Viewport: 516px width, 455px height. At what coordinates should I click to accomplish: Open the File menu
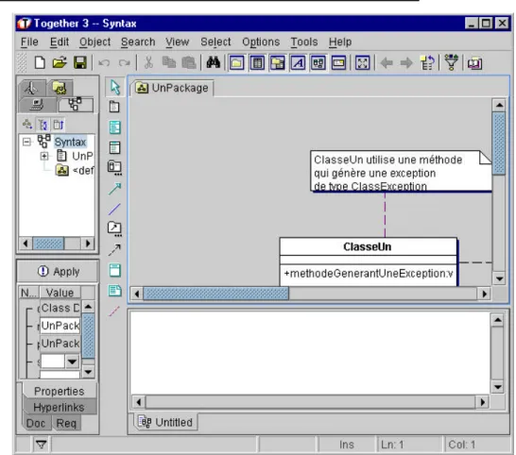pos(29,42)
